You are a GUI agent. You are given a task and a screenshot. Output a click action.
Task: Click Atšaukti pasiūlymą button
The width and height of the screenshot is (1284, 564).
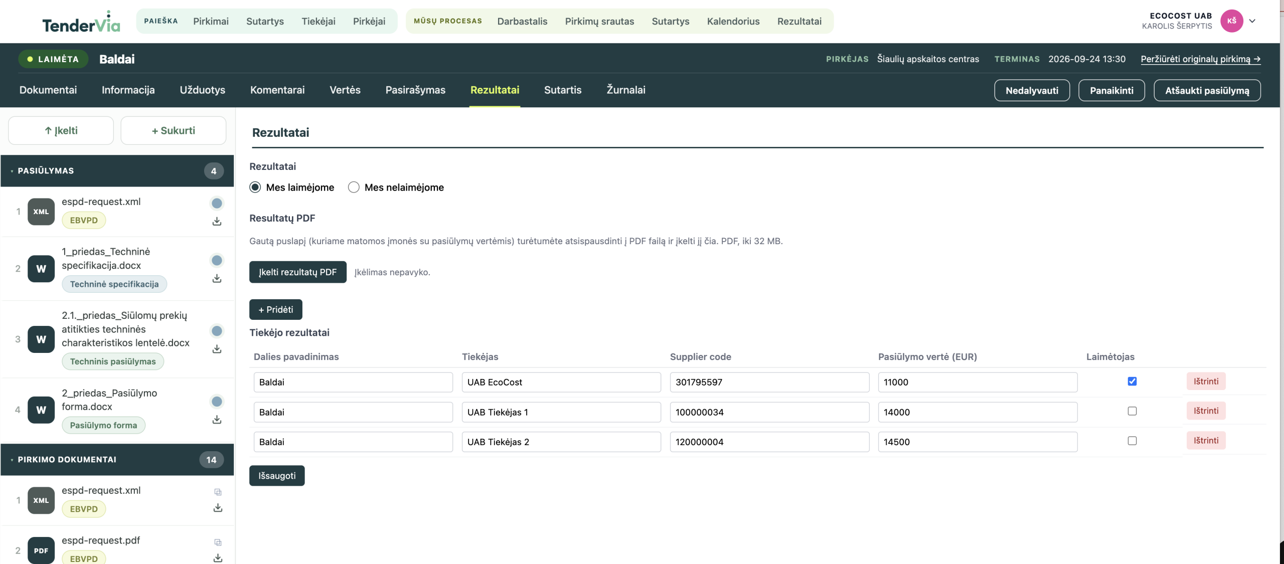pos(1207,91)
